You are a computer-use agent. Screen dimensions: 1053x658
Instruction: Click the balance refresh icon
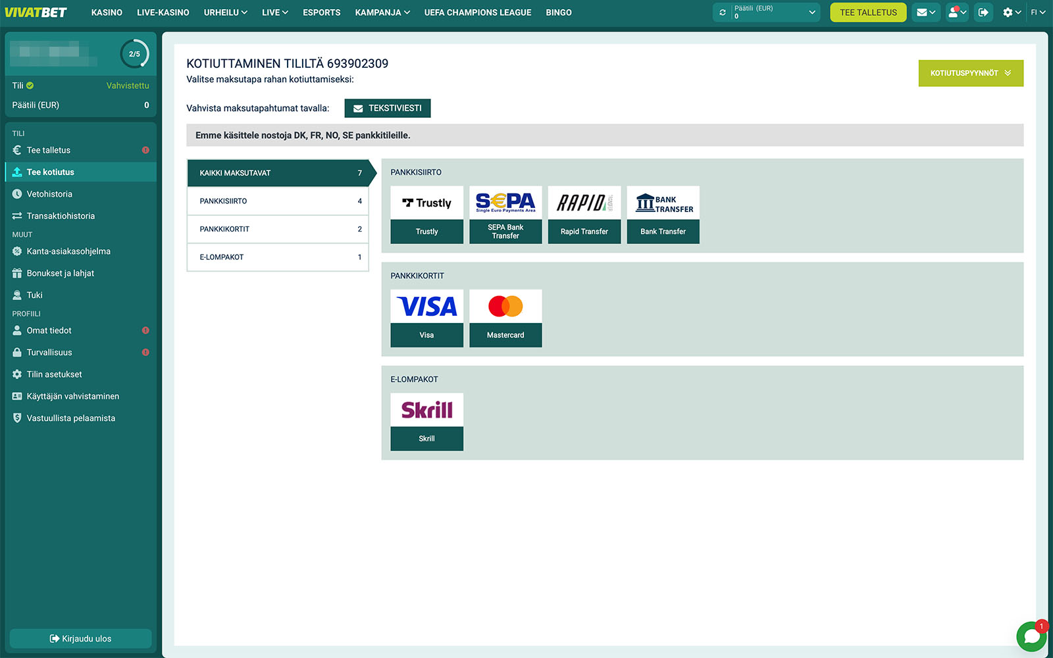723,13
